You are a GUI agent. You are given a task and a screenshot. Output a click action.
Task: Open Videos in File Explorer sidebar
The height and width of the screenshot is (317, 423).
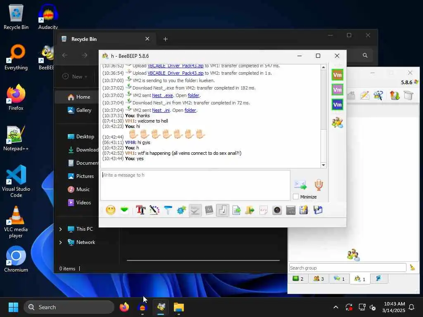coord(79,202)
